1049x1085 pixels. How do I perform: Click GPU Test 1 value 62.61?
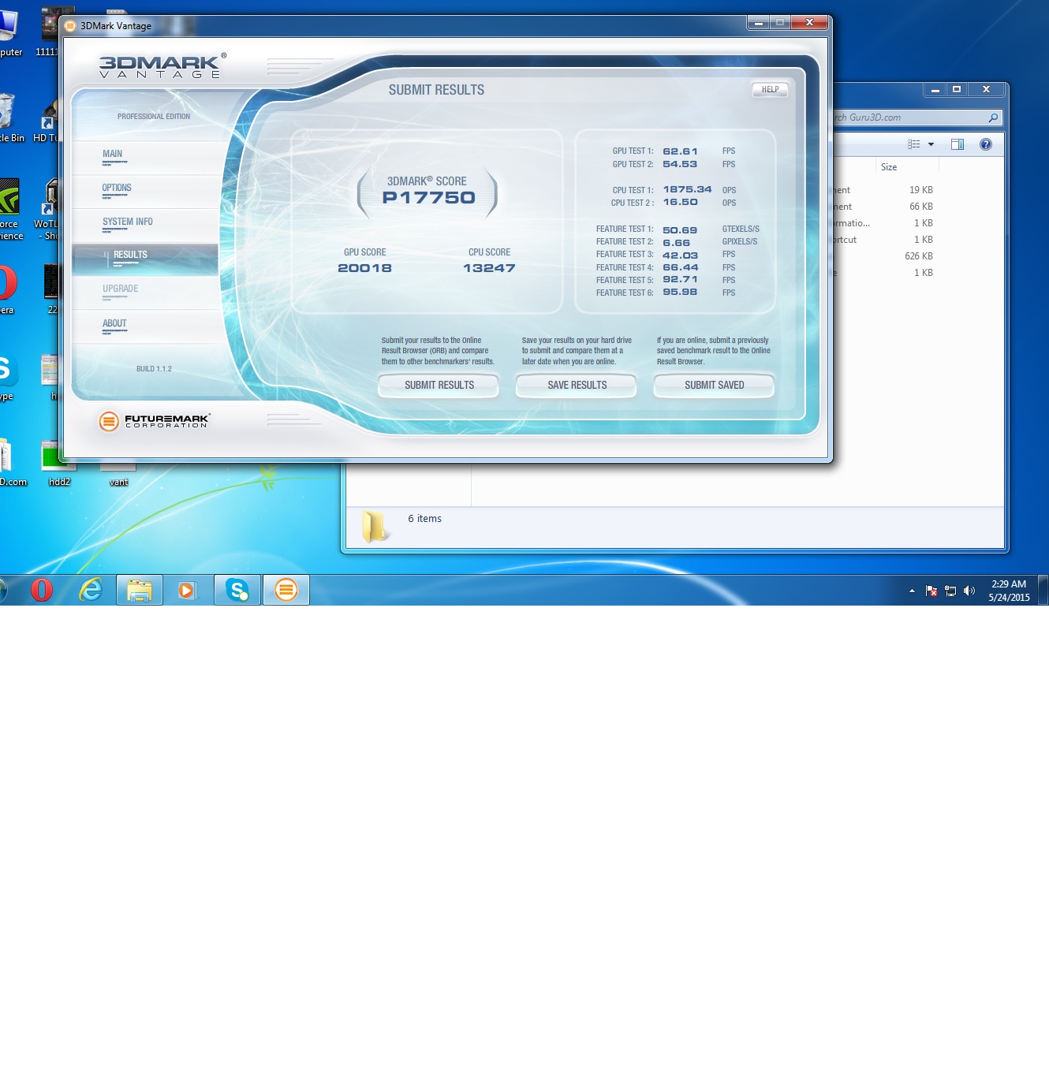[x=680, y=151]
